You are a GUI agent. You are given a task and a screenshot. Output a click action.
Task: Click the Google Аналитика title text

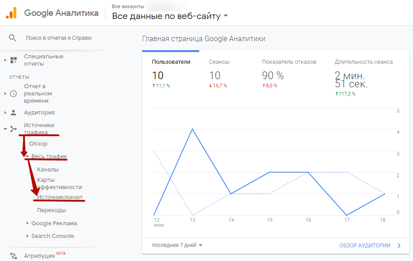(x=61, y=13)
